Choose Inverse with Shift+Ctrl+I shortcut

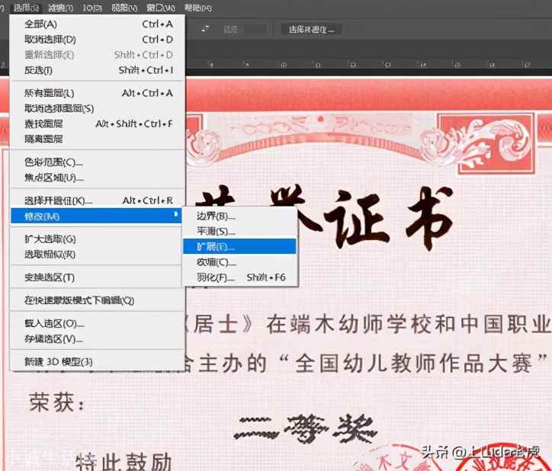click(98, 70)
